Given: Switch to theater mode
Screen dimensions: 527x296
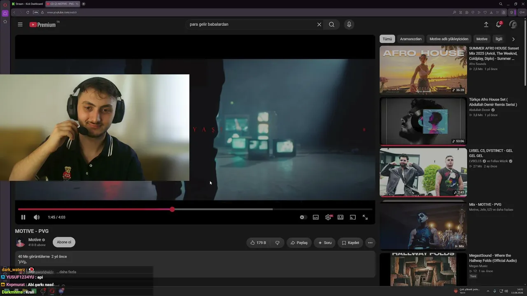Looking at the screenshot, I should pos(340,217).
